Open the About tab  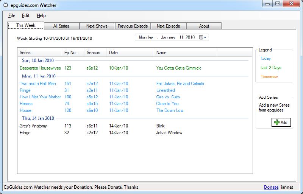pos(204,26)
